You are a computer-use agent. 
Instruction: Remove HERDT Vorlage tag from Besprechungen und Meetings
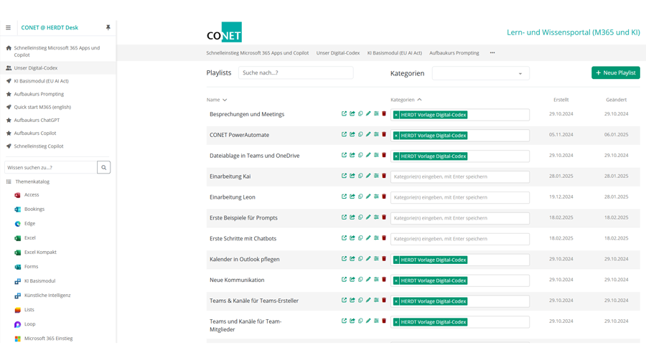396,115
